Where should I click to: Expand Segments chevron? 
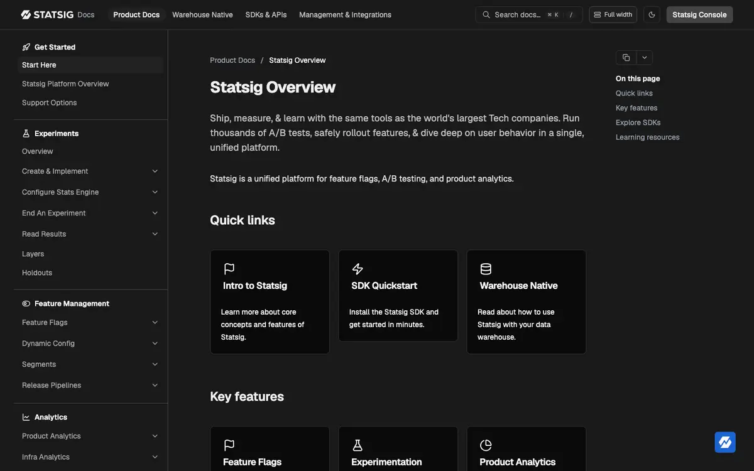coord(155,364)
